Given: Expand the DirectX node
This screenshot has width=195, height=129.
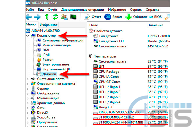Looking at the screenshot, I should point(28,113).
